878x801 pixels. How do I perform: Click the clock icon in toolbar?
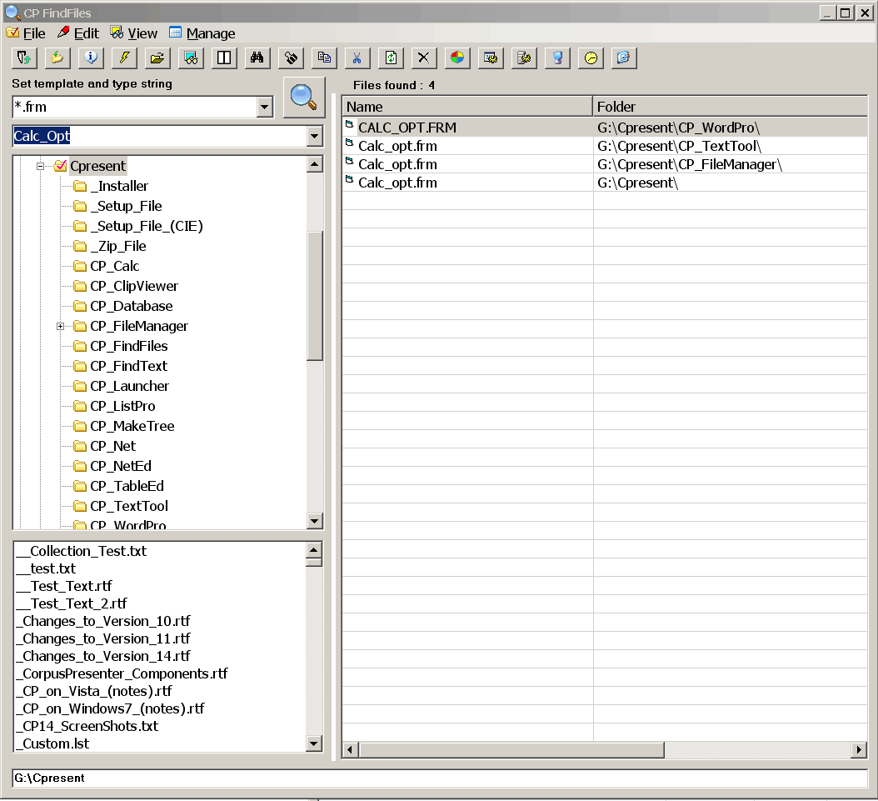[x=591, y=58]
